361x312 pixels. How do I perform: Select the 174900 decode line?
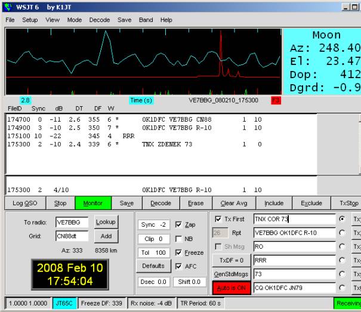[134, 128]
